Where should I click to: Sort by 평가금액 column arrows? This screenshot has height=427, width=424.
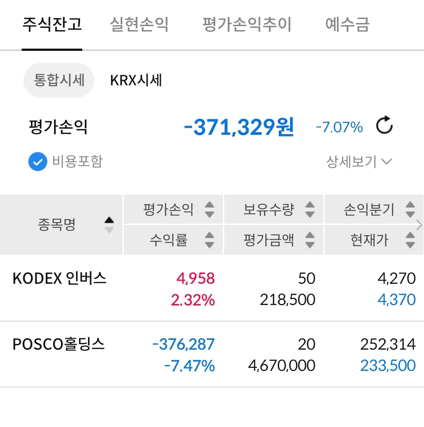coord(310,240)
